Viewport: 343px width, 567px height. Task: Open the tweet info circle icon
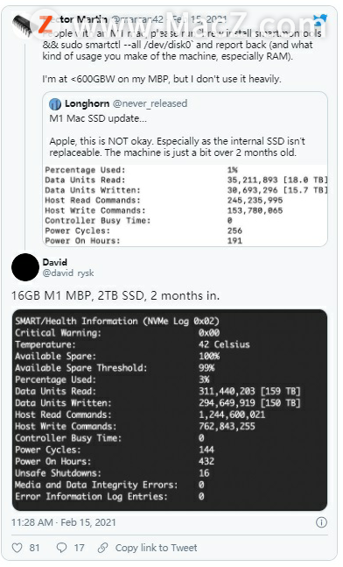point(321,522)
